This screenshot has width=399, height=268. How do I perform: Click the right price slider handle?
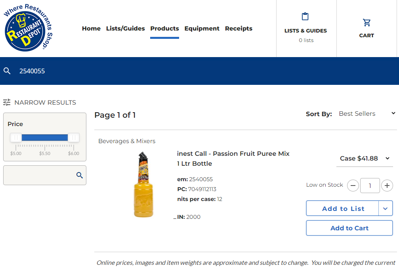[74, 138]
